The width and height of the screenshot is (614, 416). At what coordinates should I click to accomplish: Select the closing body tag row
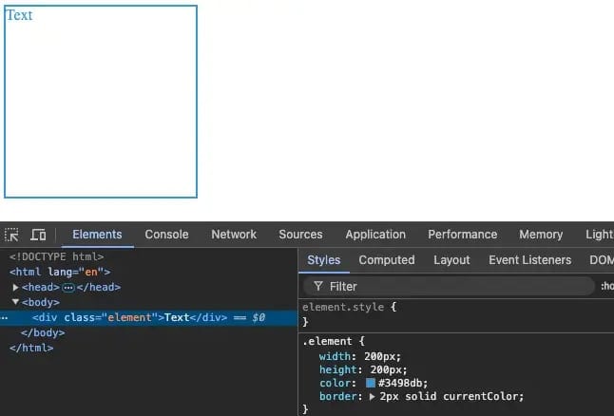(43, 332)
